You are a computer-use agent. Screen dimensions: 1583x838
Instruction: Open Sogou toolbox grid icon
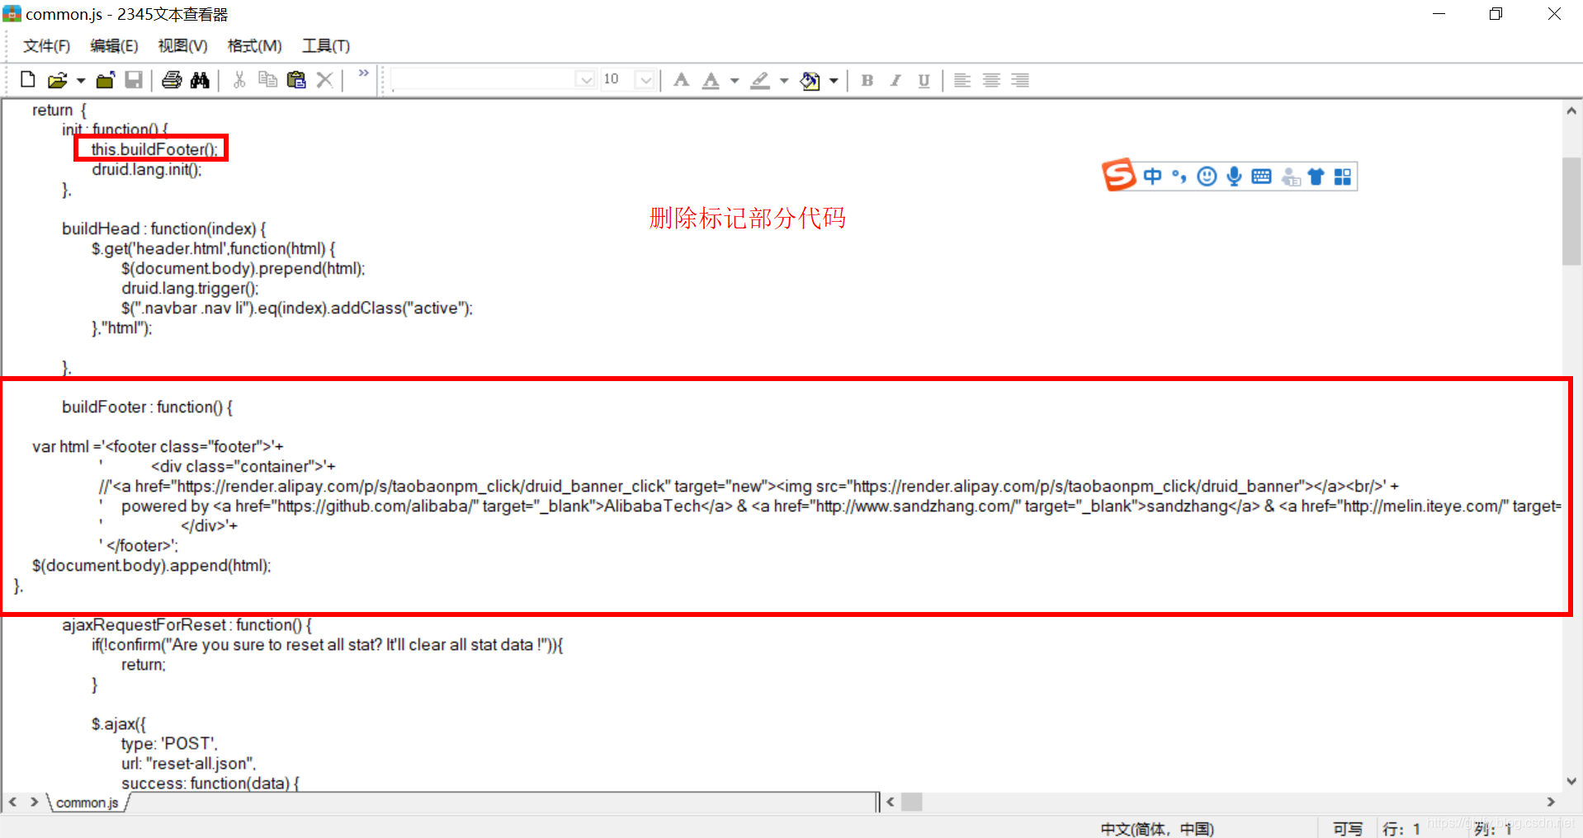(1343, 177)
